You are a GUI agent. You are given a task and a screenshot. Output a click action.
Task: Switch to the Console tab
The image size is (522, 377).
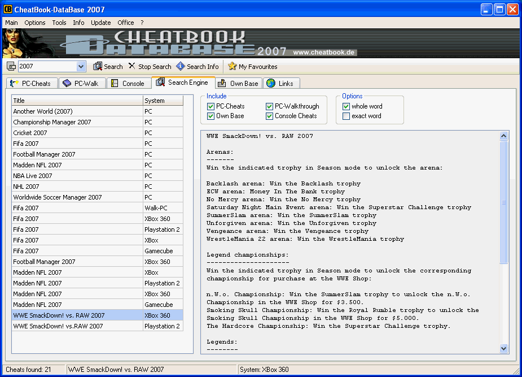129,83
